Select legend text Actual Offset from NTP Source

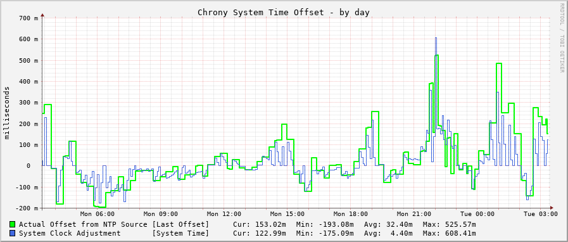click(x=83, y=225)
